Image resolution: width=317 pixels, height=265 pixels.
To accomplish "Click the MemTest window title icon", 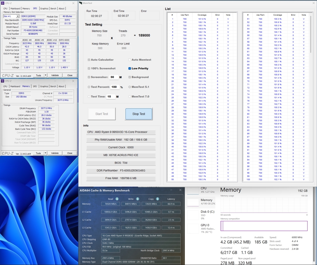I will coord(81,3).
